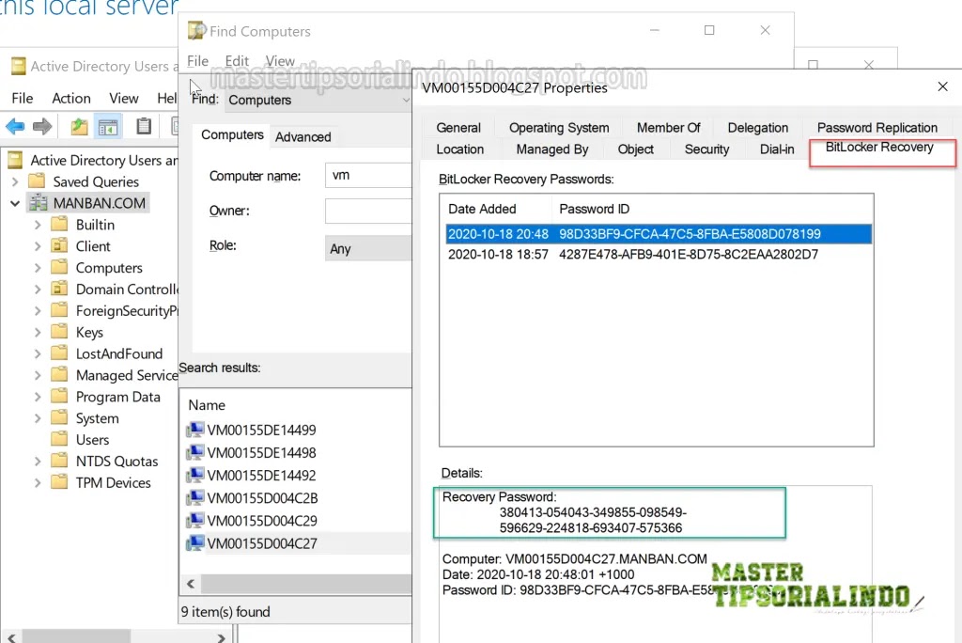962x643 pixels.
Task: Open the Managed By tab
Action: (x=552, y=149)
